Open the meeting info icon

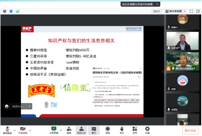point(5,11)
